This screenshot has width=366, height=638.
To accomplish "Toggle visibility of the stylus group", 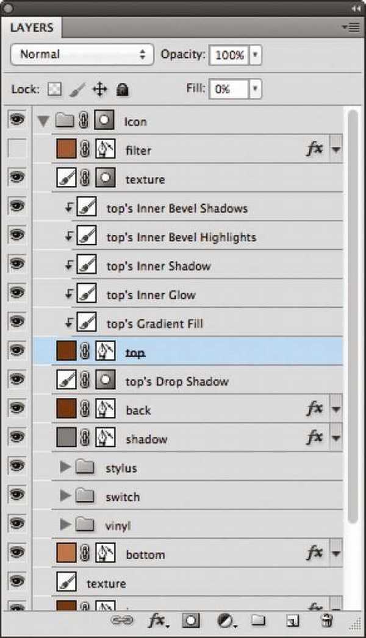I will click(17, 467).
